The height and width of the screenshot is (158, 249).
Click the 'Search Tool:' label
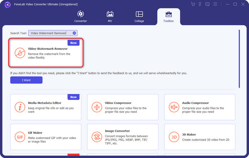18,33
